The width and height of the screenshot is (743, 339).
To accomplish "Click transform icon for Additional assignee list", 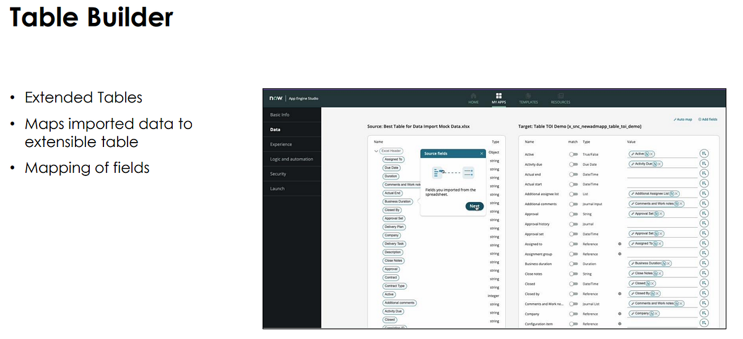I will (704, 193).
